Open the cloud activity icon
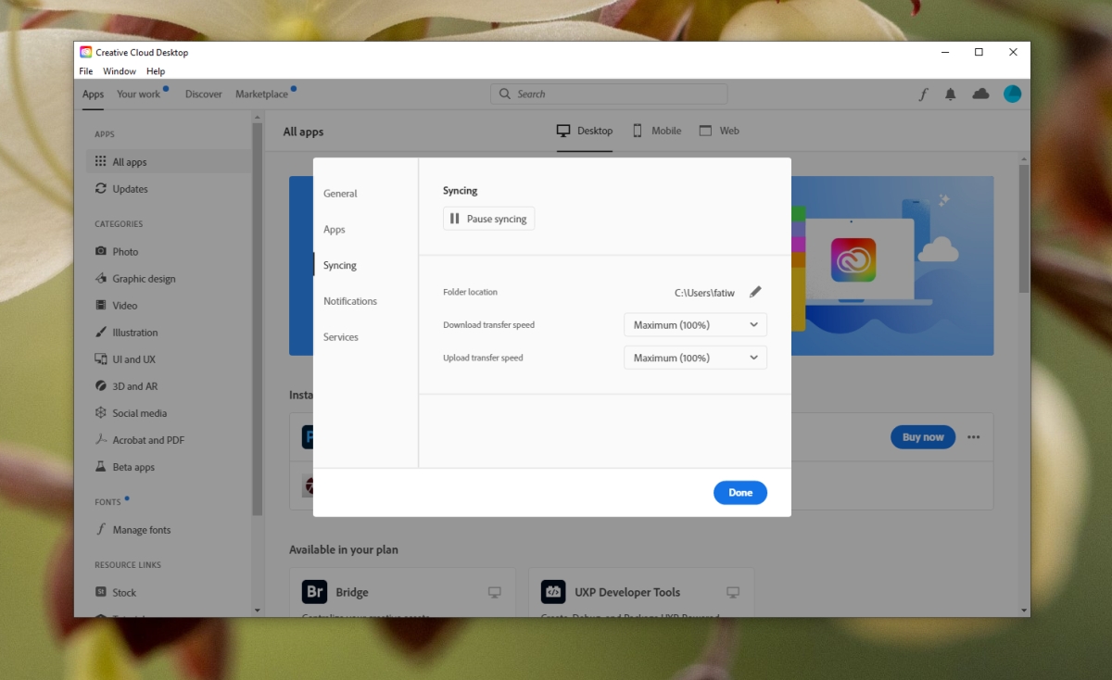Image resolution: width=1112 pixels, height=680 pixels. (980, 94)
